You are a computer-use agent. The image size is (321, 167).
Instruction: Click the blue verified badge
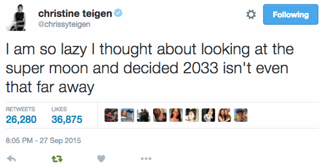pos(119,13)
